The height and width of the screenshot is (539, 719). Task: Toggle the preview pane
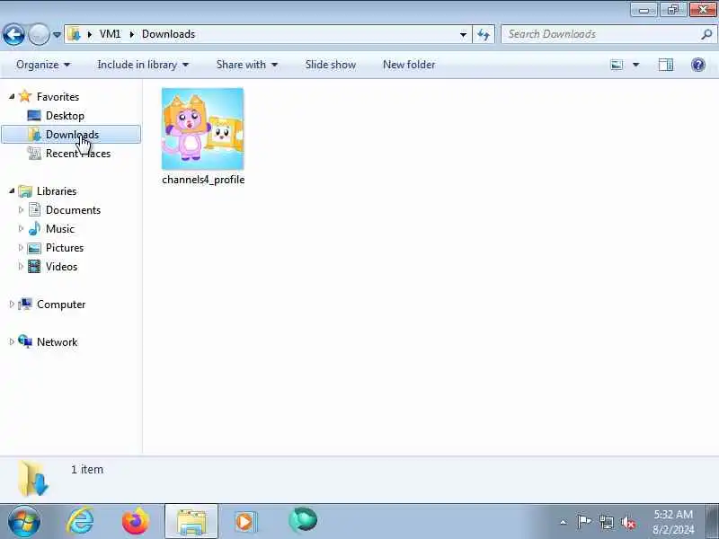tap(666, 65)
